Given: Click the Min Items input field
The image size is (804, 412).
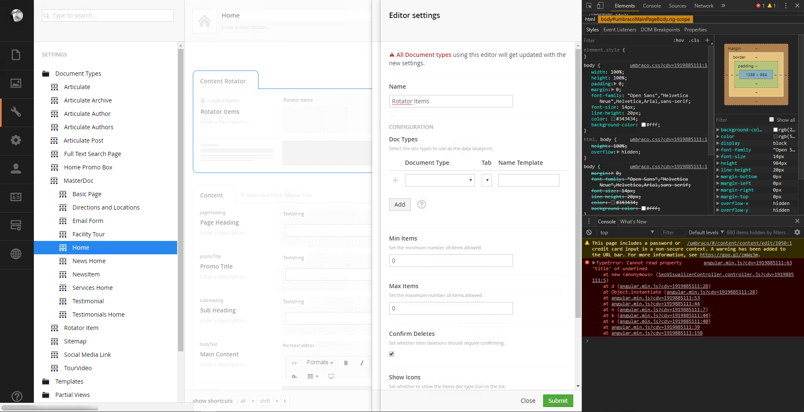Looking at the screenshot, I should click(x=451, y=261).
